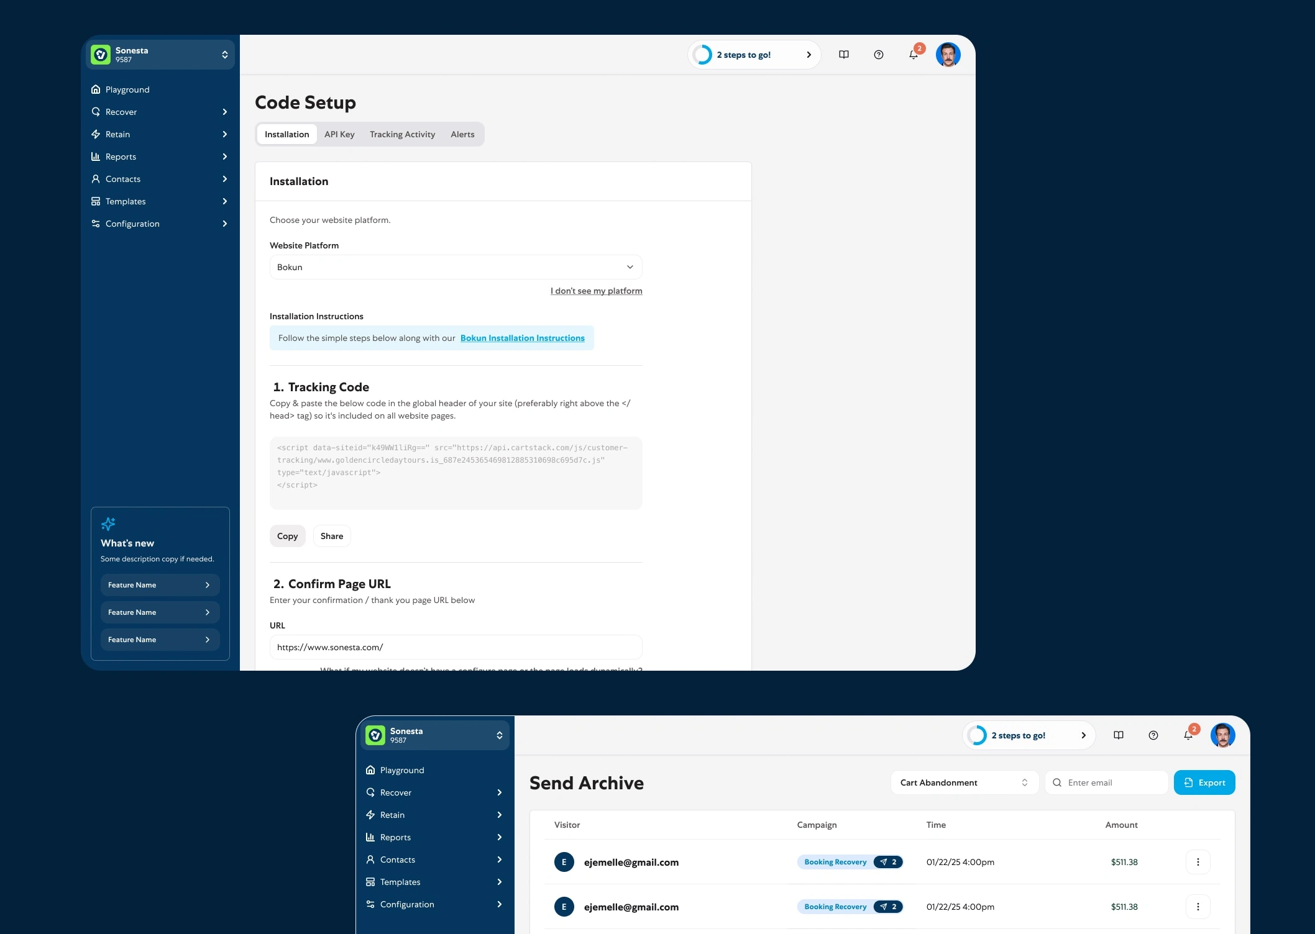Click the Copy button under tracking code
The image size is (1315, 934).
tap(287, 536)
